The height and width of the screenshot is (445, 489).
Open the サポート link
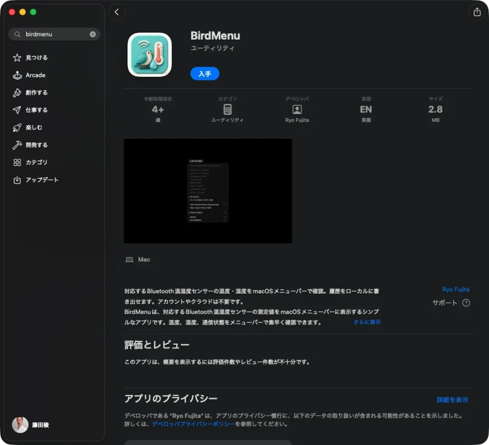click(x=445, y=303)
